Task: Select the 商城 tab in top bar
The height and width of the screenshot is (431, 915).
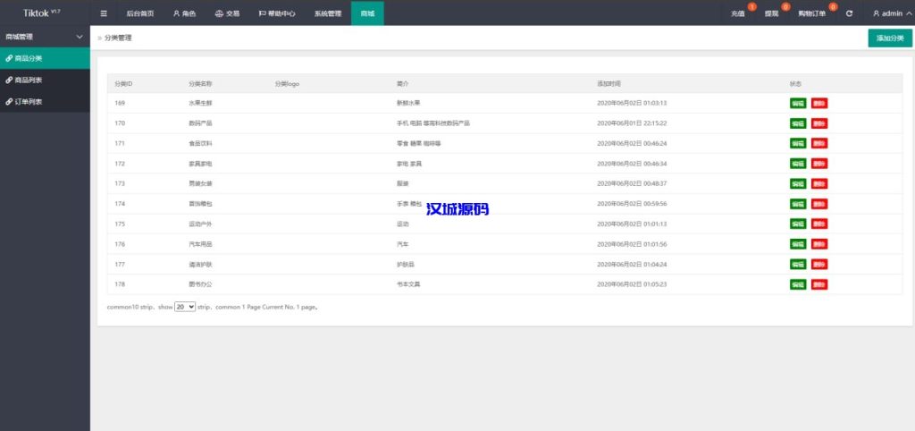Action: tap(367, 13)
